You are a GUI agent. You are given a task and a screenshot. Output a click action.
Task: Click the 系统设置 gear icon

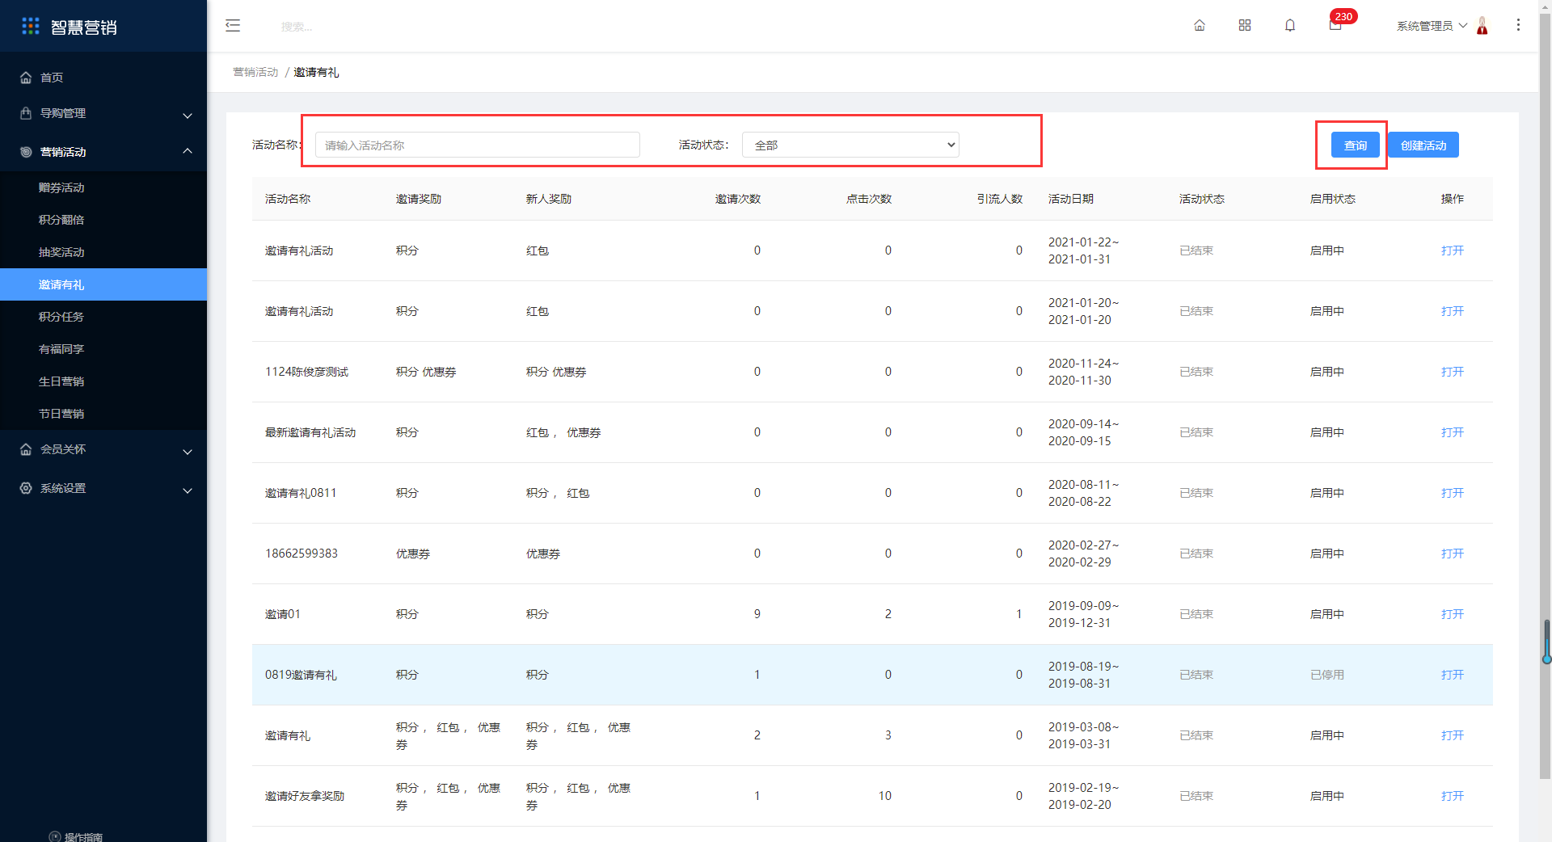pyautogui.click(x=26, y=488)
